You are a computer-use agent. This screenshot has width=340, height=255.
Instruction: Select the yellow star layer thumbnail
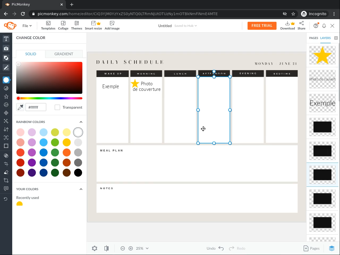(x=322, y=55)
